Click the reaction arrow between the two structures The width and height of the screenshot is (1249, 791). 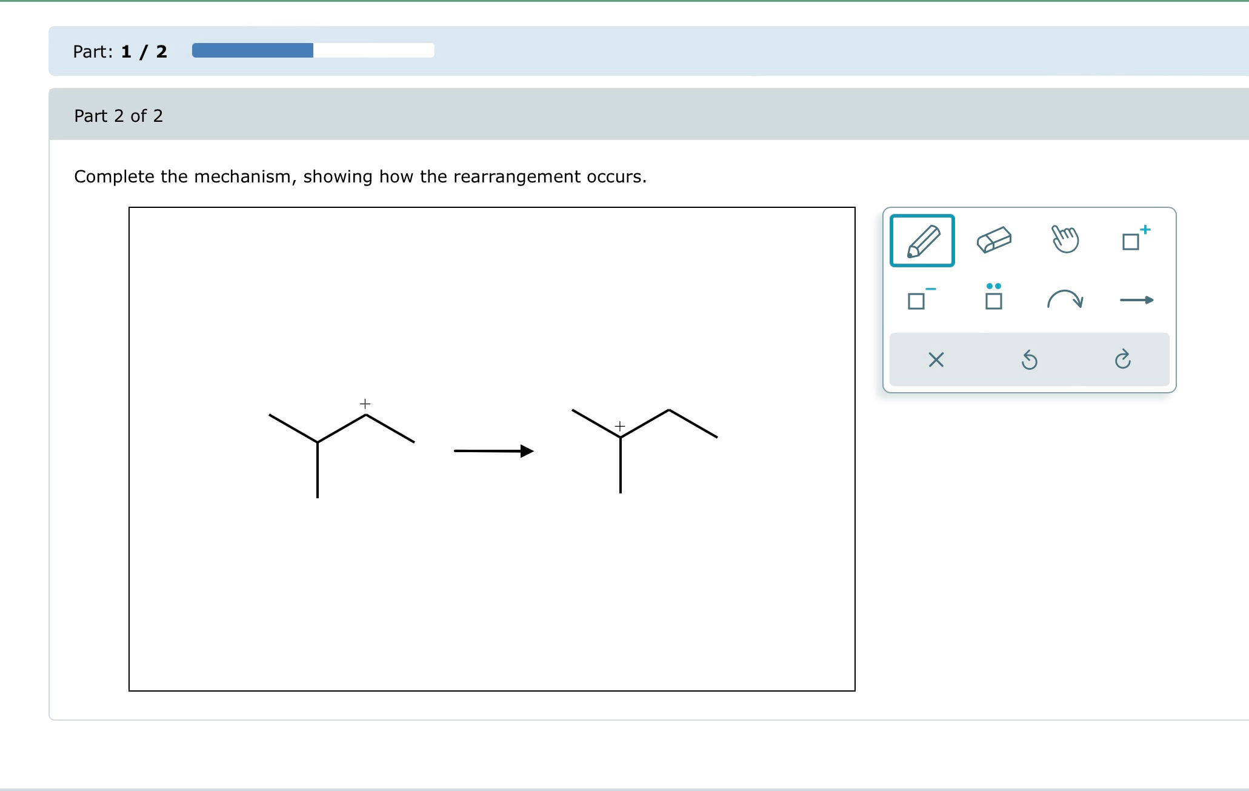(492, 451)
